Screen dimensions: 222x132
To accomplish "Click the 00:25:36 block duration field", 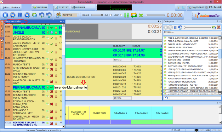I will pos(122,98).
